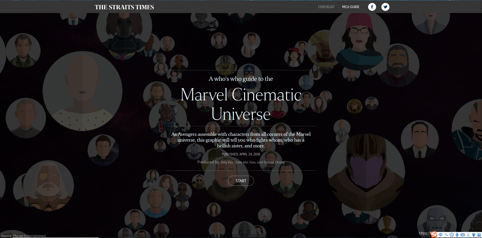This screenshot has width=482, height=238.
Task: Open the IME emoji smiley panel
Action: 452,235
